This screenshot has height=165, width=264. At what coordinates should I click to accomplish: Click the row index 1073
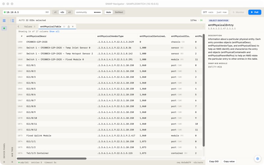tap(20, 136)
